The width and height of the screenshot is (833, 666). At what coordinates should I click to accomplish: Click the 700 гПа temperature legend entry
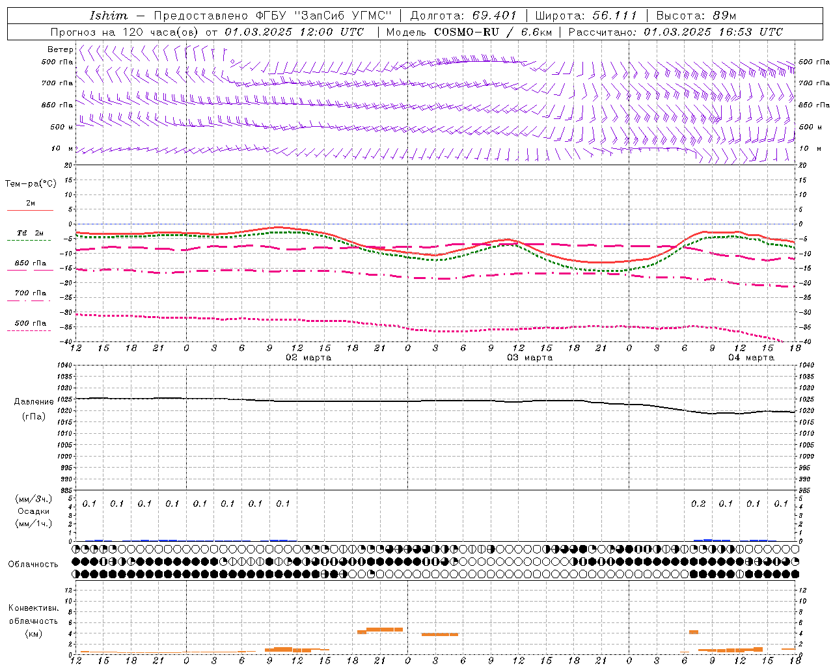point(31,293)
